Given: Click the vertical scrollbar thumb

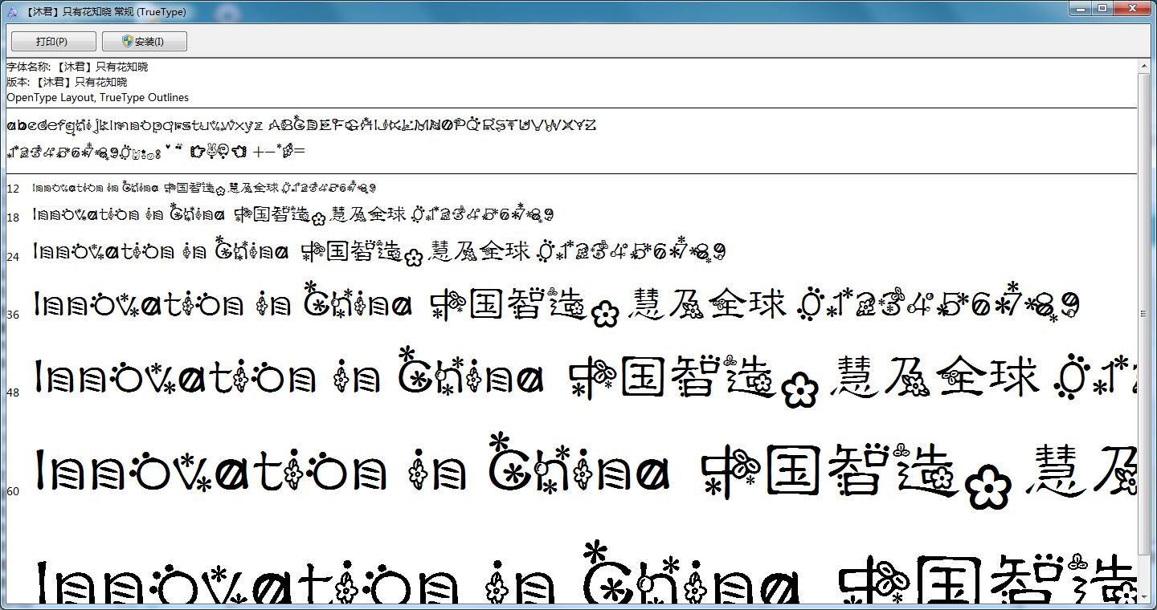Looking at the screenshot, I should (x=1145, y=313).
